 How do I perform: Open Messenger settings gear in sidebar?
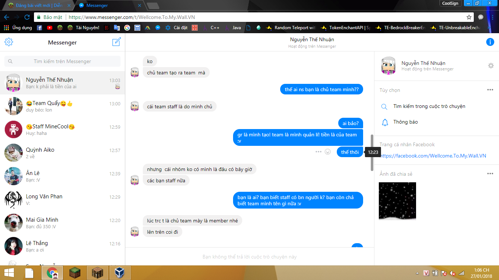pos(9,42)
